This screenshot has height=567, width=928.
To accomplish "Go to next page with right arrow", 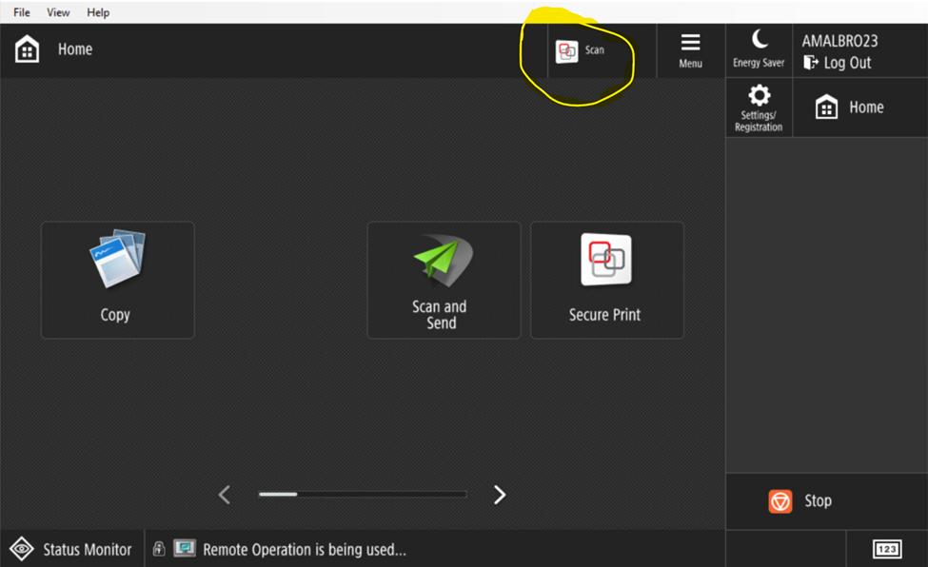I will (500, 495).
